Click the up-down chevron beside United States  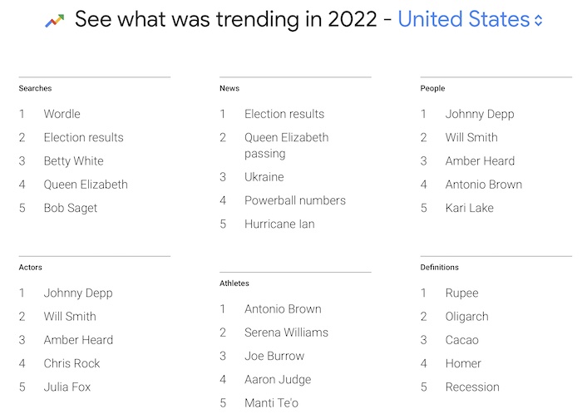(x=538, y=20)
